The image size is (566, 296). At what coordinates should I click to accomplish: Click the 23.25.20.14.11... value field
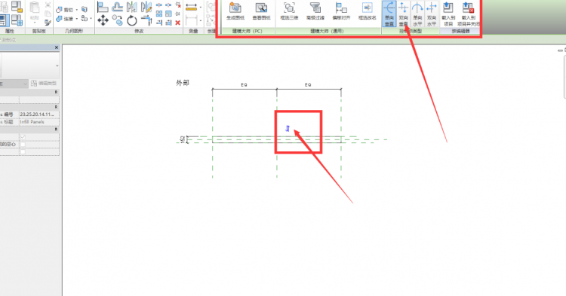[x=39, y=114]
